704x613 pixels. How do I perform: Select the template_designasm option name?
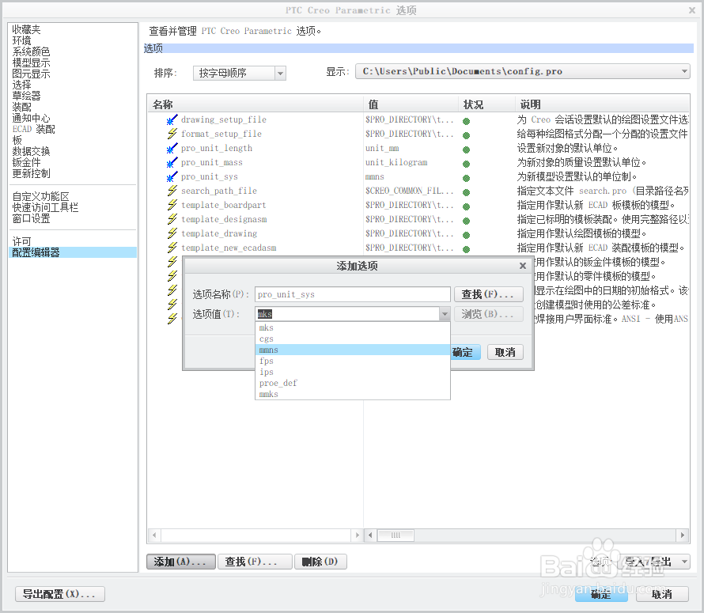tap(224, 220)
